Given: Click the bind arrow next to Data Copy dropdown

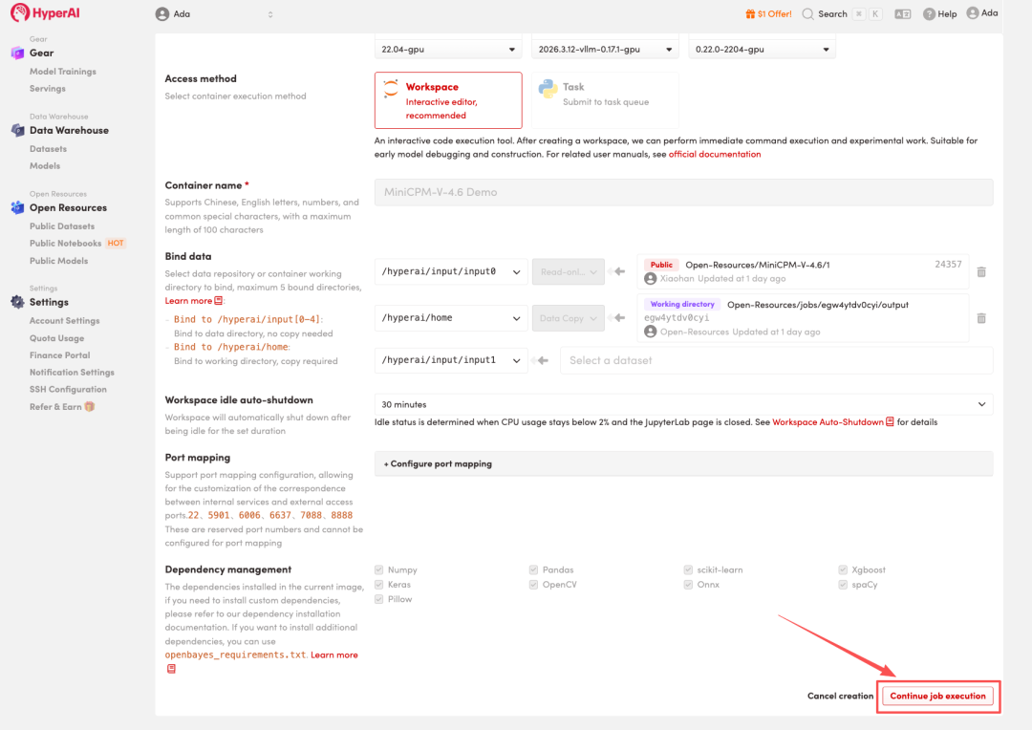Looking at the screenshot, I should click(x=619, y=318).
